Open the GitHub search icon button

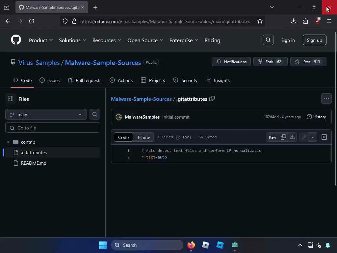[268, 40]
